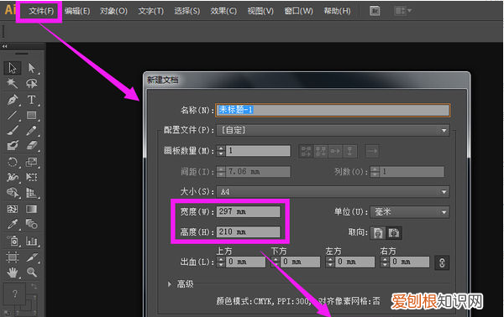Click the fill color box with question mark

pos(14,294)
